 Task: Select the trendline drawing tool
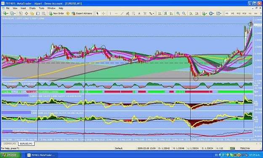click(x=122, y=13)
